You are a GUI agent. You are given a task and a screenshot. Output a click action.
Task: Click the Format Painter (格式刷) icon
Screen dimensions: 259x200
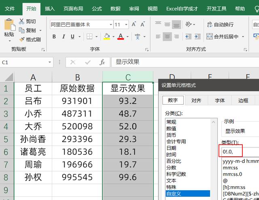21,40
